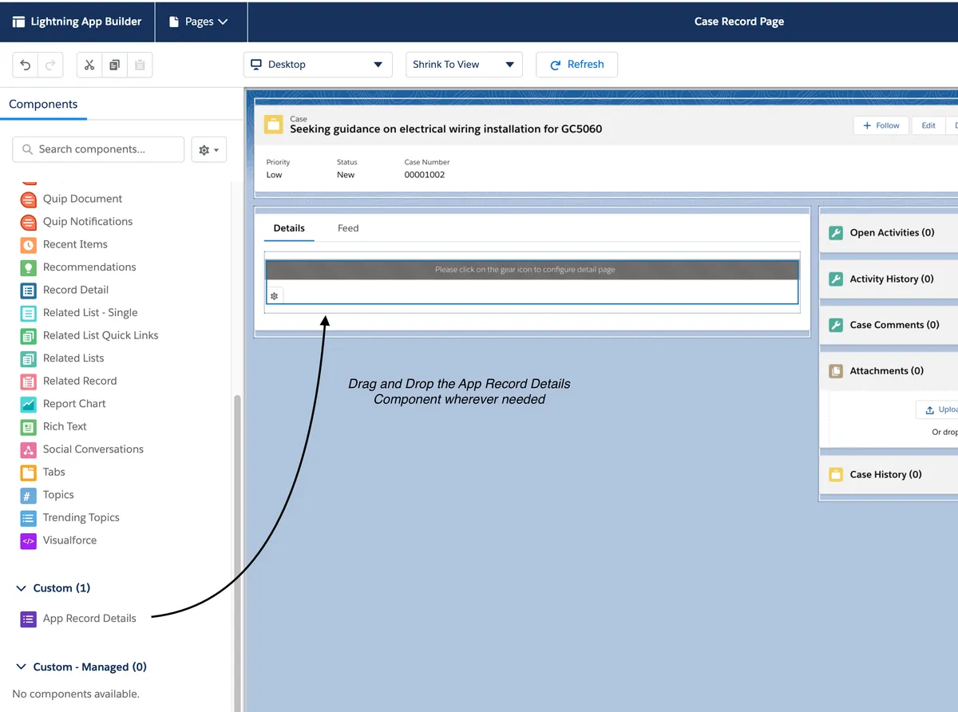Click the gear icon in detail component
Screen dimensions: 958x712
pyautogui.click(x=275, y=296)
